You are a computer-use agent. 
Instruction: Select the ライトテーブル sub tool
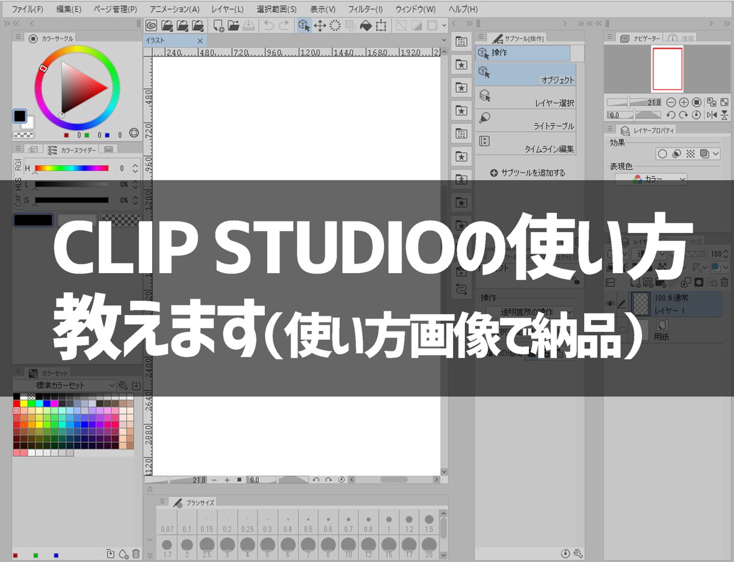(525, 120)
